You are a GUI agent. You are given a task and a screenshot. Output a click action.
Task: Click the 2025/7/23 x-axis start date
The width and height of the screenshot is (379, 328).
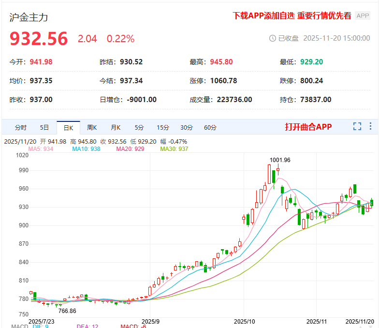42,322
